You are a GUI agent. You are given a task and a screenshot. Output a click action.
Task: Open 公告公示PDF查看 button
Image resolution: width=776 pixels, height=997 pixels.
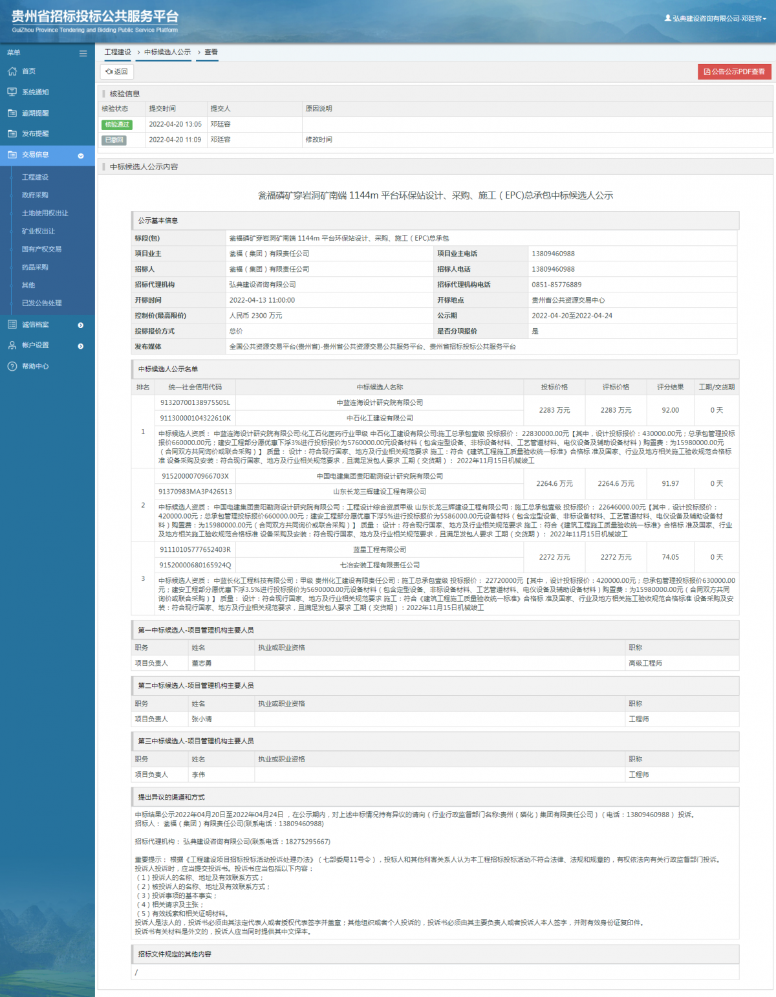pyautogui.click(x=735, y=72)
